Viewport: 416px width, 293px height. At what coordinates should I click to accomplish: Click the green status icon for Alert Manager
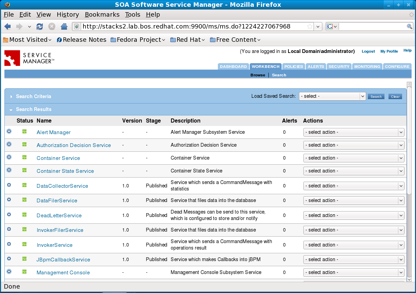[24, 131]
